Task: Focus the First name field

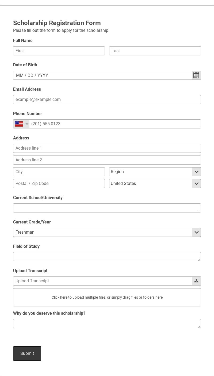Action: point(59,51)
